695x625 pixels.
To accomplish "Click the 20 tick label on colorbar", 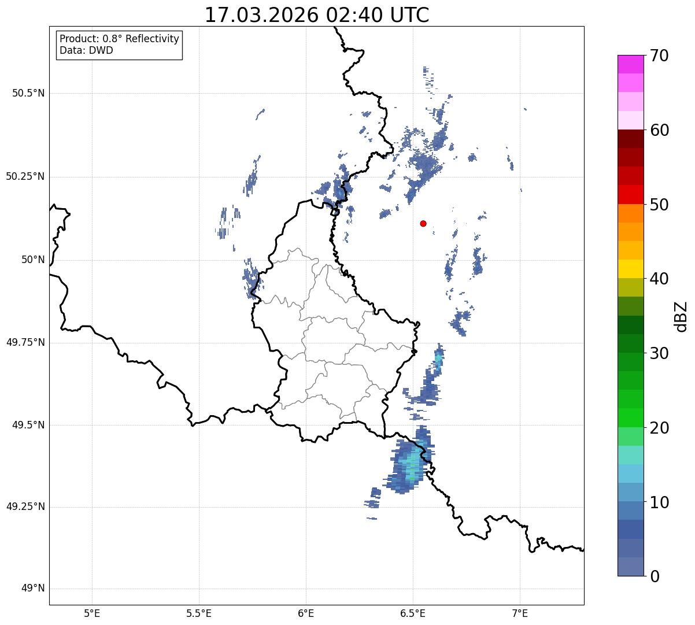I will pyautogui.click(x=659, y=428).
